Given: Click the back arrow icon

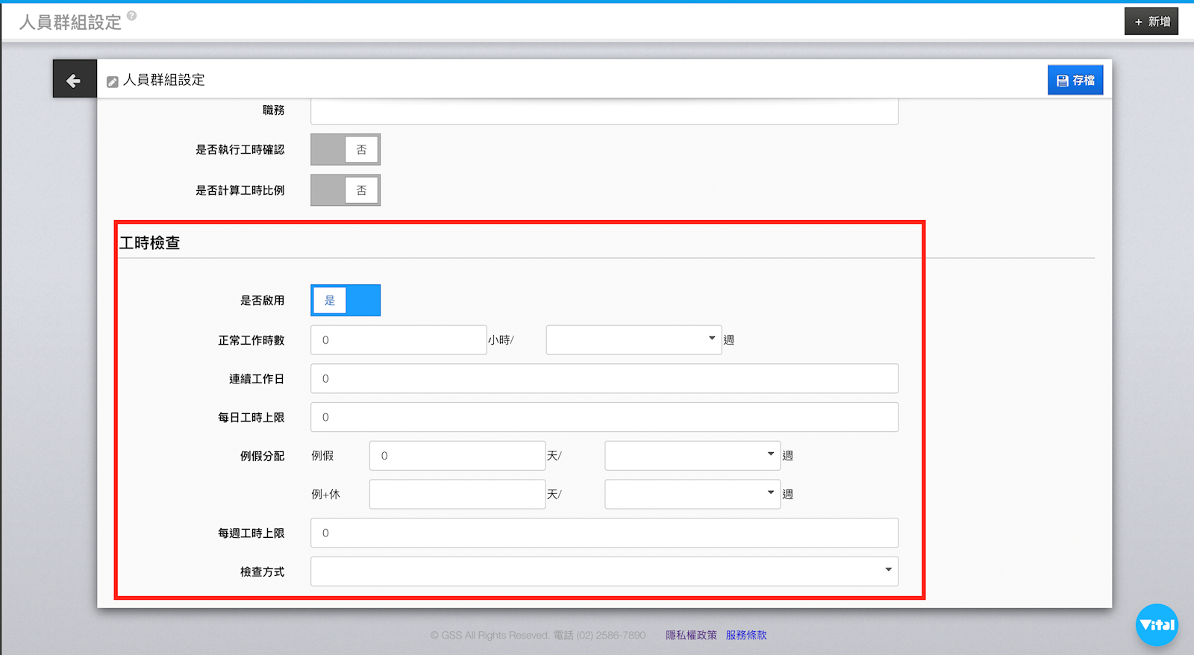Looking at the screenshot, I should point(74,80).
